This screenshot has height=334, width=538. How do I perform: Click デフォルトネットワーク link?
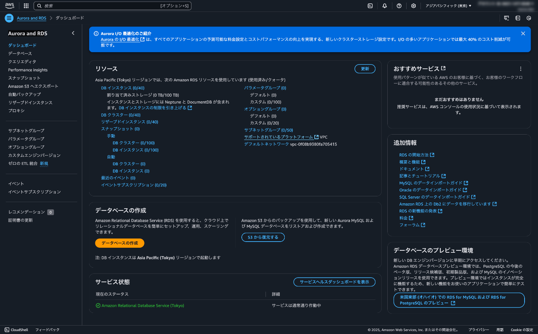(266, 144)
